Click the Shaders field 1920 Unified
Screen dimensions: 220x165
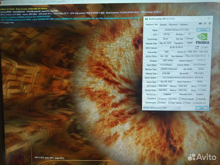pos(168,60)
